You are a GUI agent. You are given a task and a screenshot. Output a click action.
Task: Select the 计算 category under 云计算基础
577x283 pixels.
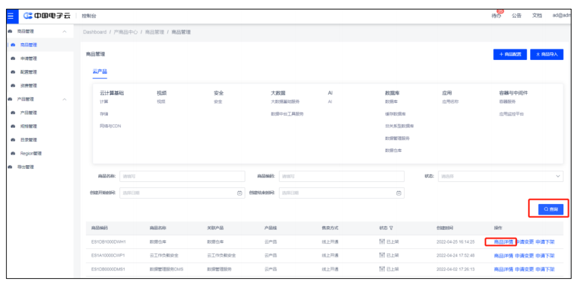click(x=104, y=102)
